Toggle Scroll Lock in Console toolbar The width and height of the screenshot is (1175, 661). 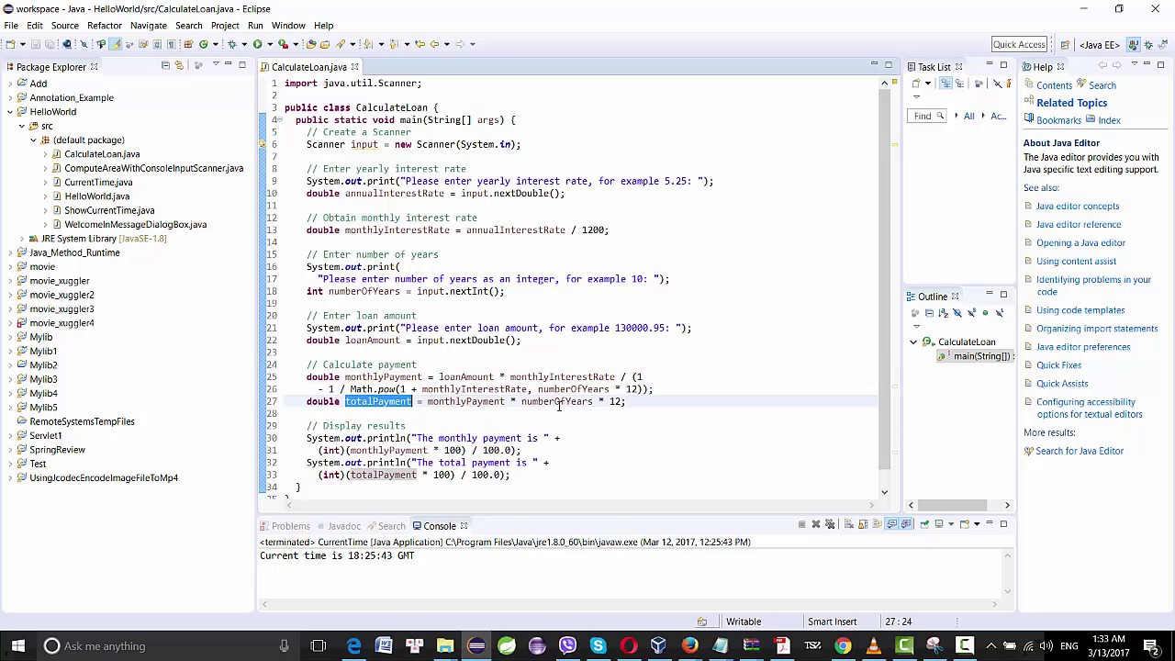coord(863,524)
